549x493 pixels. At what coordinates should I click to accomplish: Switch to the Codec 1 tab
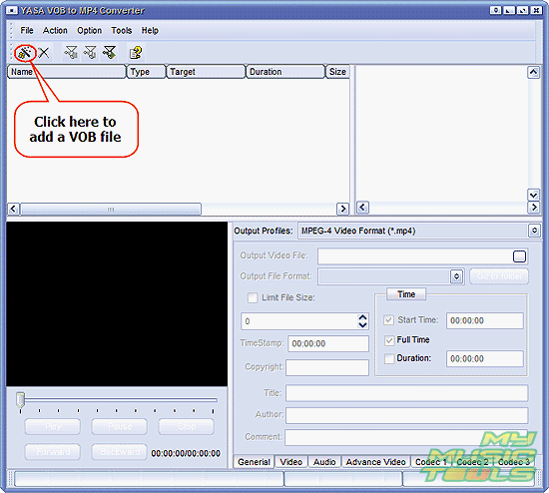pos(430,462)
